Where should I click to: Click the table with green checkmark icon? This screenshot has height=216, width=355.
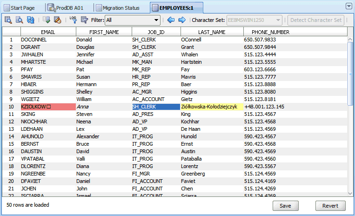tap(47, 20)
